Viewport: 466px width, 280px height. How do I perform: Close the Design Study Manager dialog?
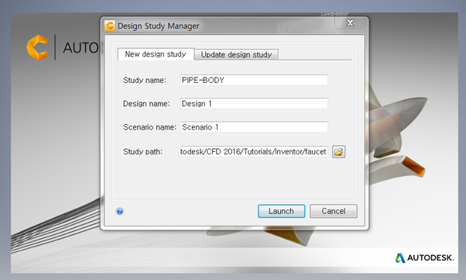click(x=350, y=23)
